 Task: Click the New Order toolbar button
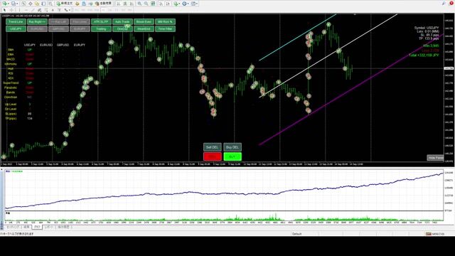pyautogui.click(x=65, y=4)
